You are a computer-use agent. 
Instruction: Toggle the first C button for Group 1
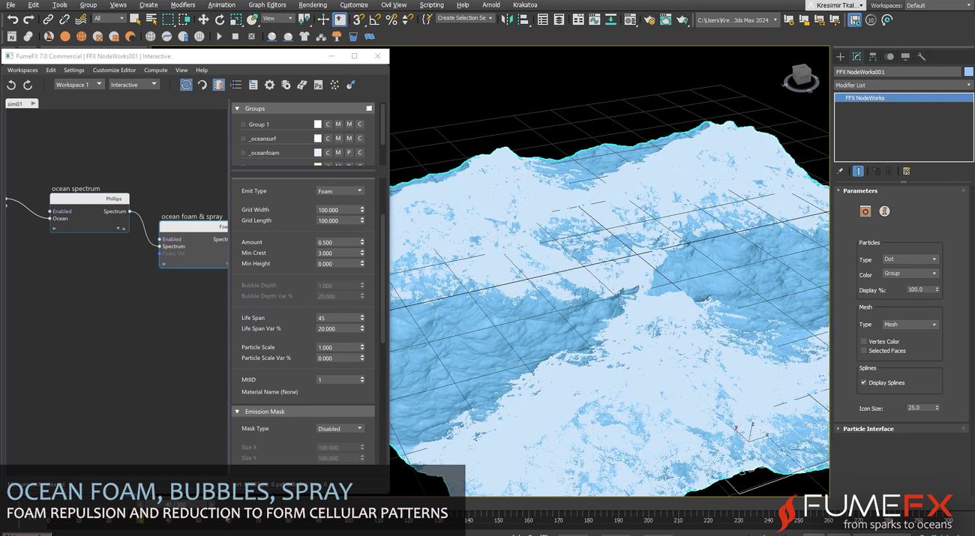click(x=328, y=124)
